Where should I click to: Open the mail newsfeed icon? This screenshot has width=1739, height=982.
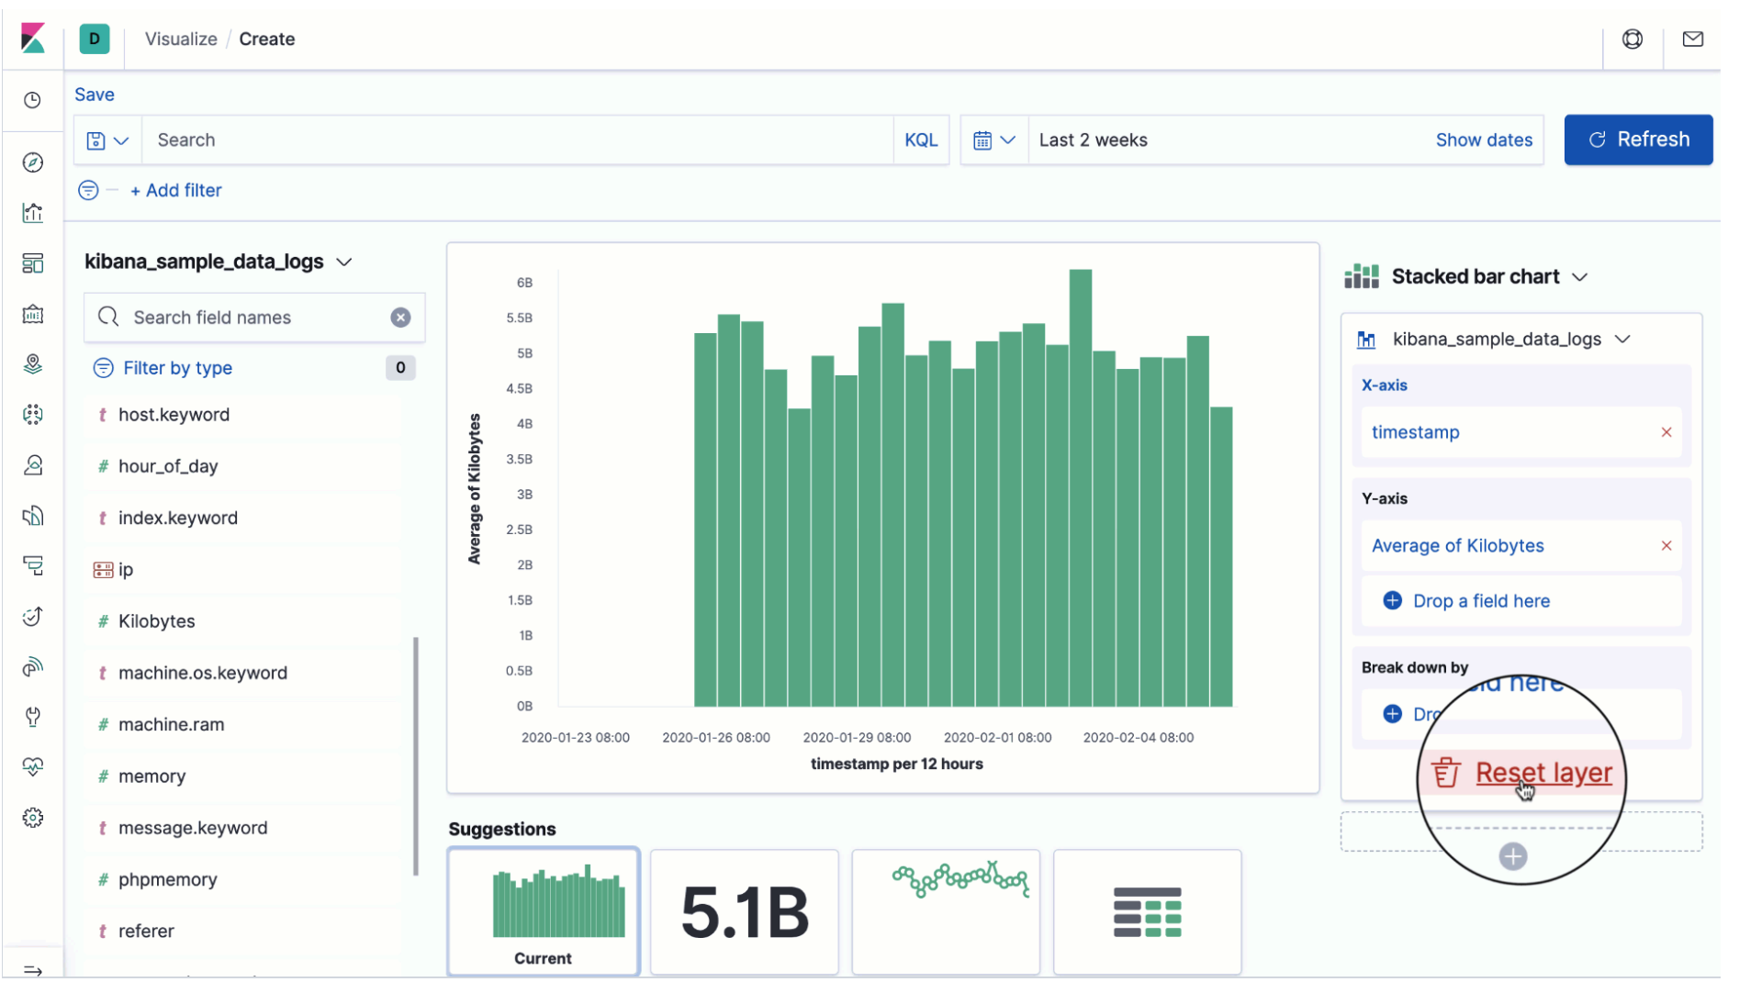tap(1692, 39)
